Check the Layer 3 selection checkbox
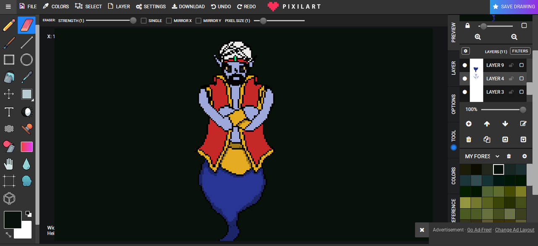Image resolution: width=538 pixels, height=246 pixels. click(522, 92)
